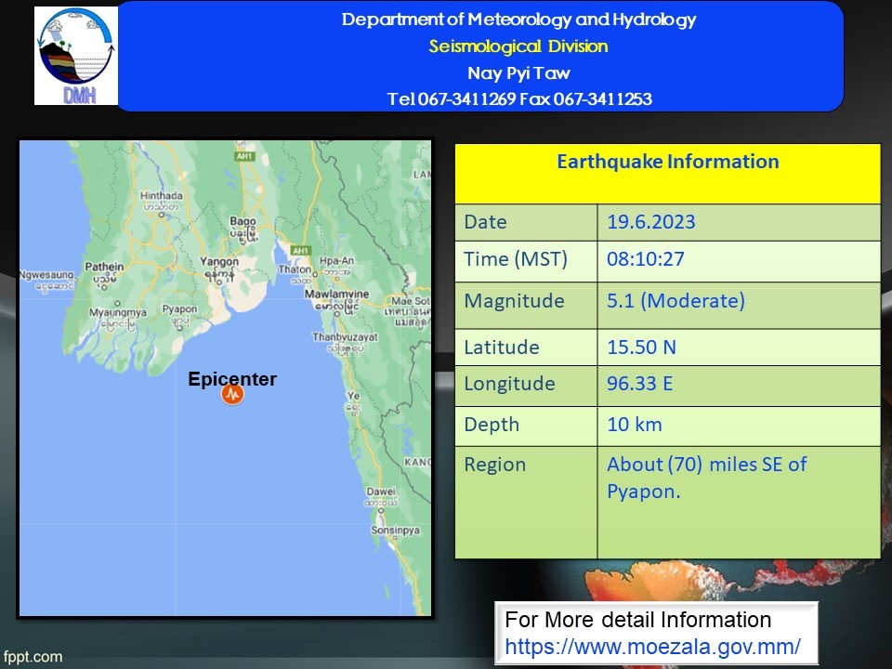Click the Pyapon town label on the map
892x669 pixels.
pyautogui.click(x=179, y=309)
